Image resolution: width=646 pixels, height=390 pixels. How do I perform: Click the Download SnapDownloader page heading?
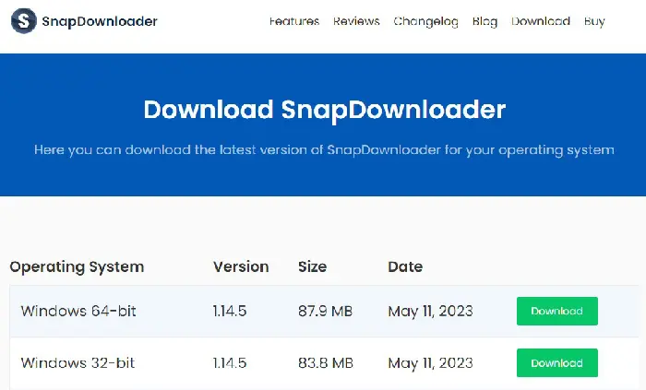tap(324, 110)
